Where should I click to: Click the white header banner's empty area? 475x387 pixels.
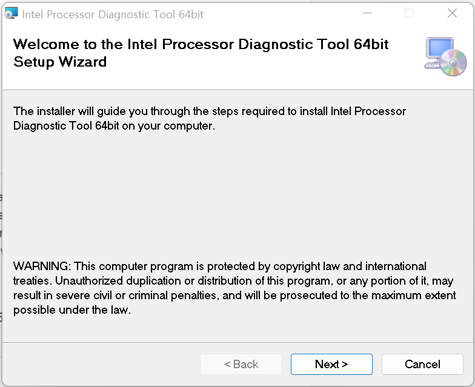[x=273, y=70]
